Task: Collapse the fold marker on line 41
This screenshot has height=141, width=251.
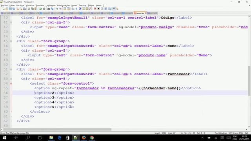Action: coord(11,22)
